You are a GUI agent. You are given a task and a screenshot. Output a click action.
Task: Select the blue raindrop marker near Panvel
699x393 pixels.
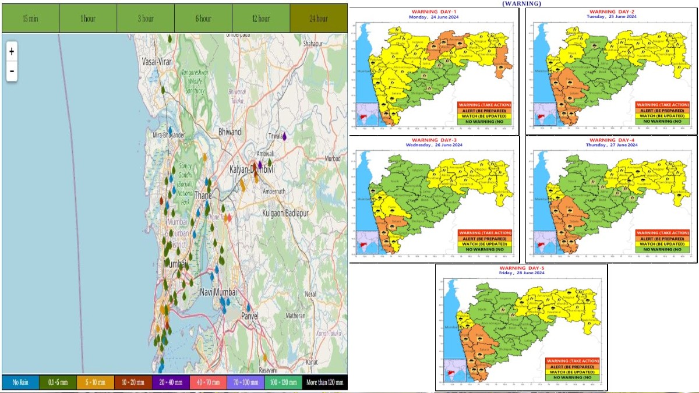(x=249, y=308)
